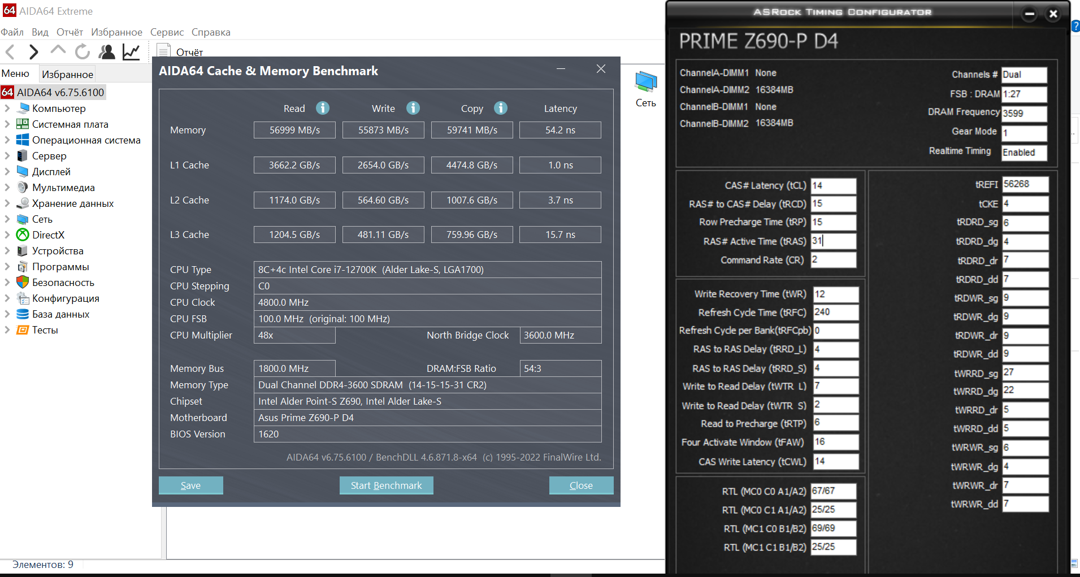Click the Copy info icon
Viewport: 1080px width, 577px height.
pyautogui.click(x=501, y=108)
